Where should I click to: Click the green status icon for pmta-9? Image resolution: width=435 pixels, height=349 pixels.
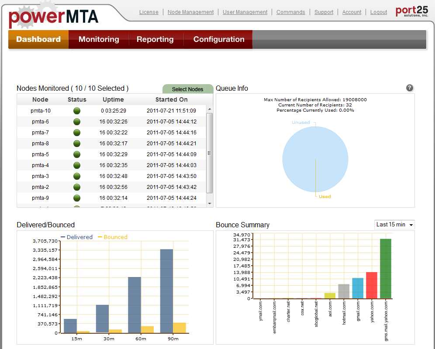point(77,198)
